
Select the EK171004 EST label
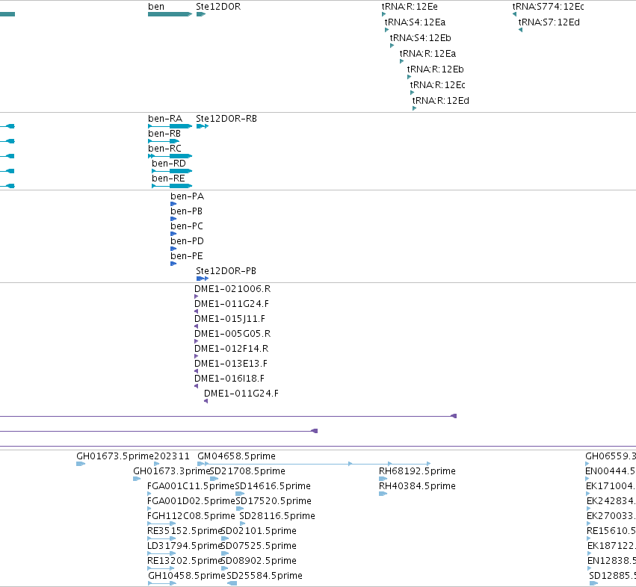click(x=611, y=486)
